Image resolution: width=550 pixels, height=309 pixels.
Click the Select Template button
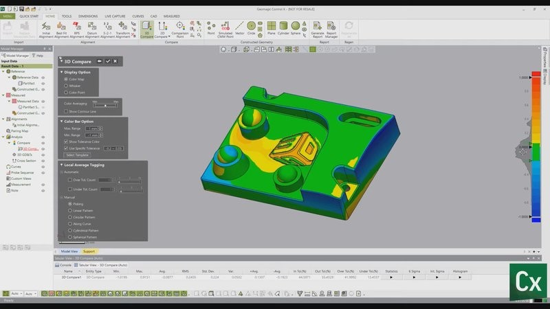point(77,154)
